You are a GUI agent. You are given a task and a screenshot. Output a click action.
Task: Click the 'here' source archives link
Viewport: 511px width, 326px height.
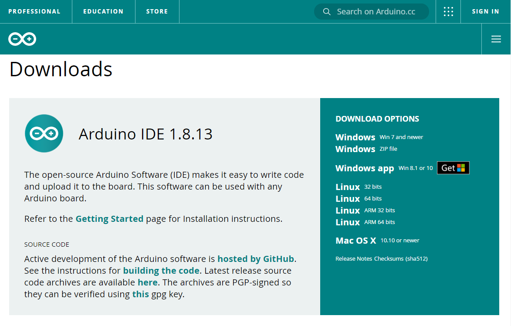coord(148,282)
